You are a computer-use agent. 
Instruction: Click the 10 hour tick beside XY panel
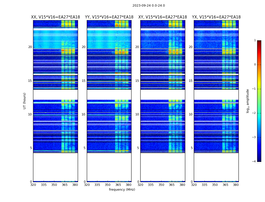pyautogui.click(x=137, y=114)
